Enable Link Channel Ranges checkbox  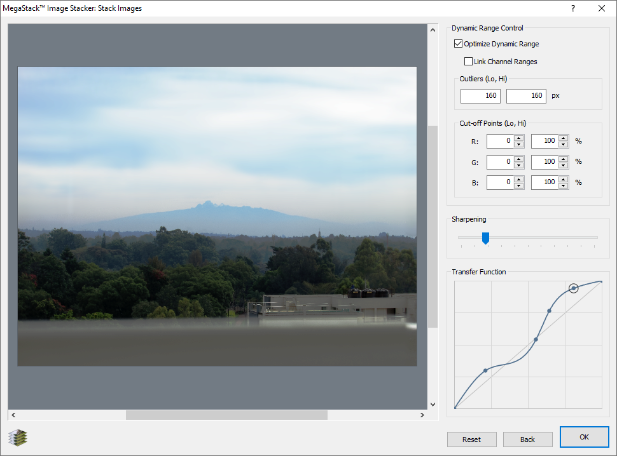pyautogui.click(x=469, y=62)
